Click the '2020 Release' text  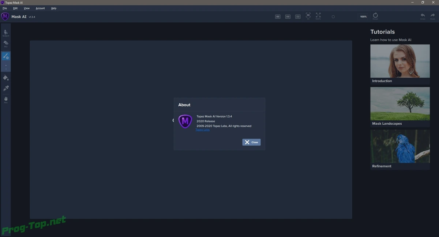206,121
